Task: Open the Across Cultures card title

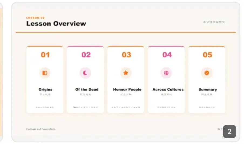Action: (168, 89)
